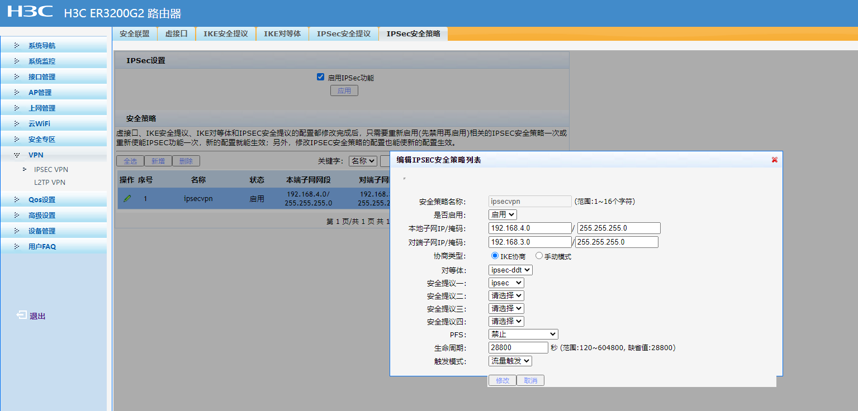Open the 触发模式 dropdown
Image resolution: width=858 pixels, height=411 pixels.
510,361
